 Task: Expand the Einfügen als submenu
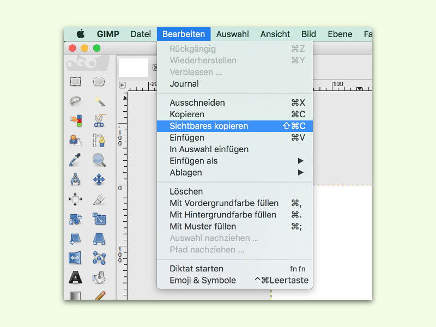coord(235,161)
